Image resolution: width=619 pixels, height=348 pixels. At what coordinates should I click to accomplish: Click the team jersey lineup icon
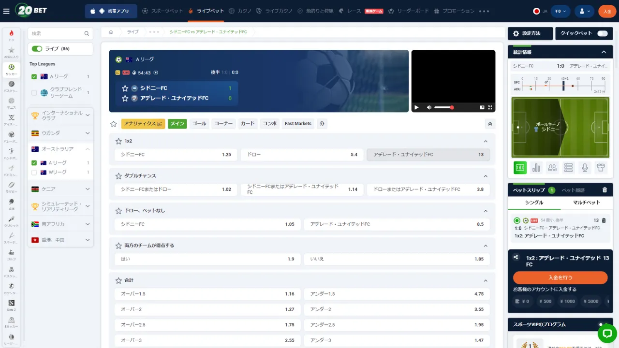pyautogui.click(x=601, y=168)
